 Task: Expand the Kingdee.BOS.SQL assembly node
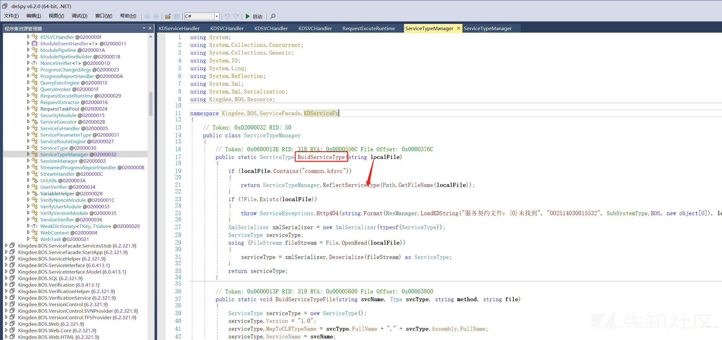click(6, 278)
